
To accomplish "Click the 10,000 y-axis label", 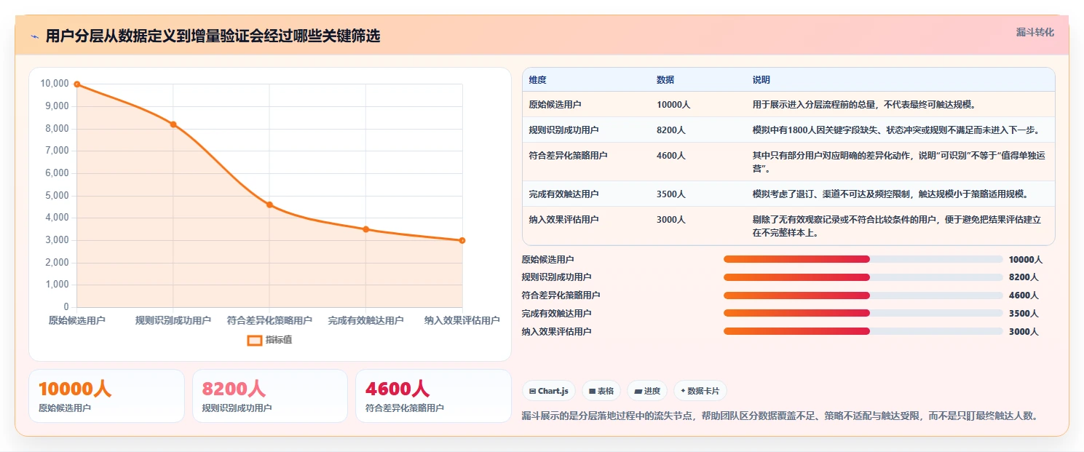I will [55, 84].
